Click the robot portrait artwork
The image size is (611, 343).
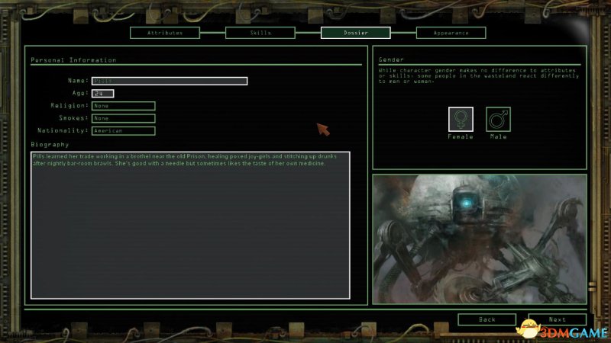(x=479, y=239)
